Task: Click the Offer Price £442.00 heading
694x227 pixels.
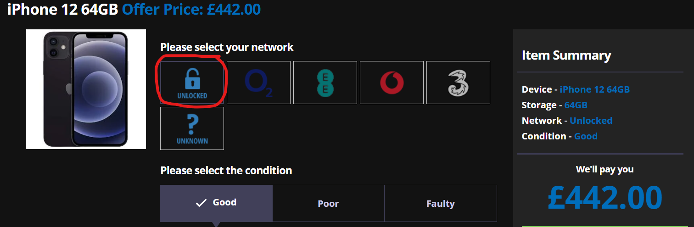Action: click(191, 9)
